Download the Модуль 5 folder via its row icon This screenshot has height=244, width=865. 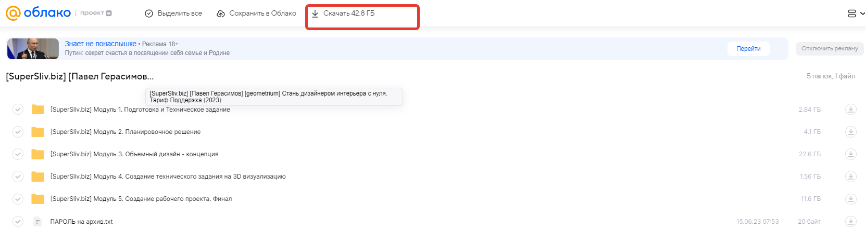pos(850,199)
